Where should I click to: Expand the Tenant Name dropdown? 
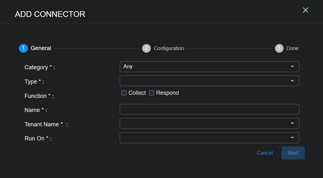(205, 123)
